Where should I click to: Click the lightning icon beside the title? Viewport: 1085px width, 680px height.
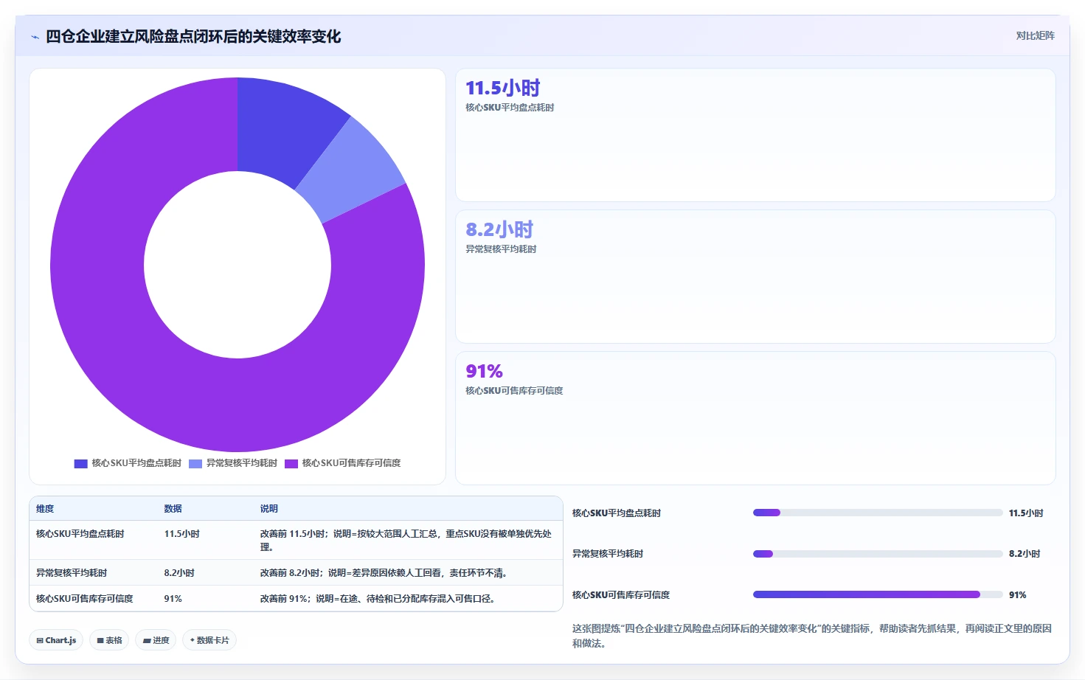coord(35,37)
